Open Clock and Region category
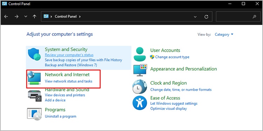 click(x=168, y=83)
